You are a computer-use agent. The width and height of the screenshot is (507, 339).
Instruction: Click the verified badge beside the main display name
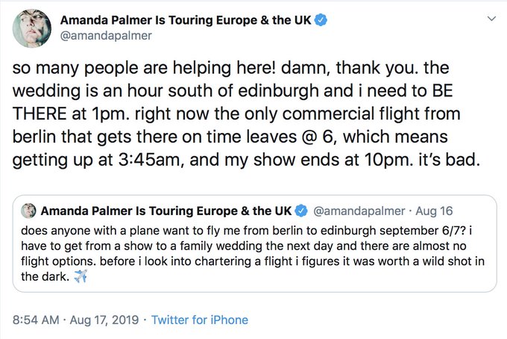pyautogui.click(x=320, y=20)
